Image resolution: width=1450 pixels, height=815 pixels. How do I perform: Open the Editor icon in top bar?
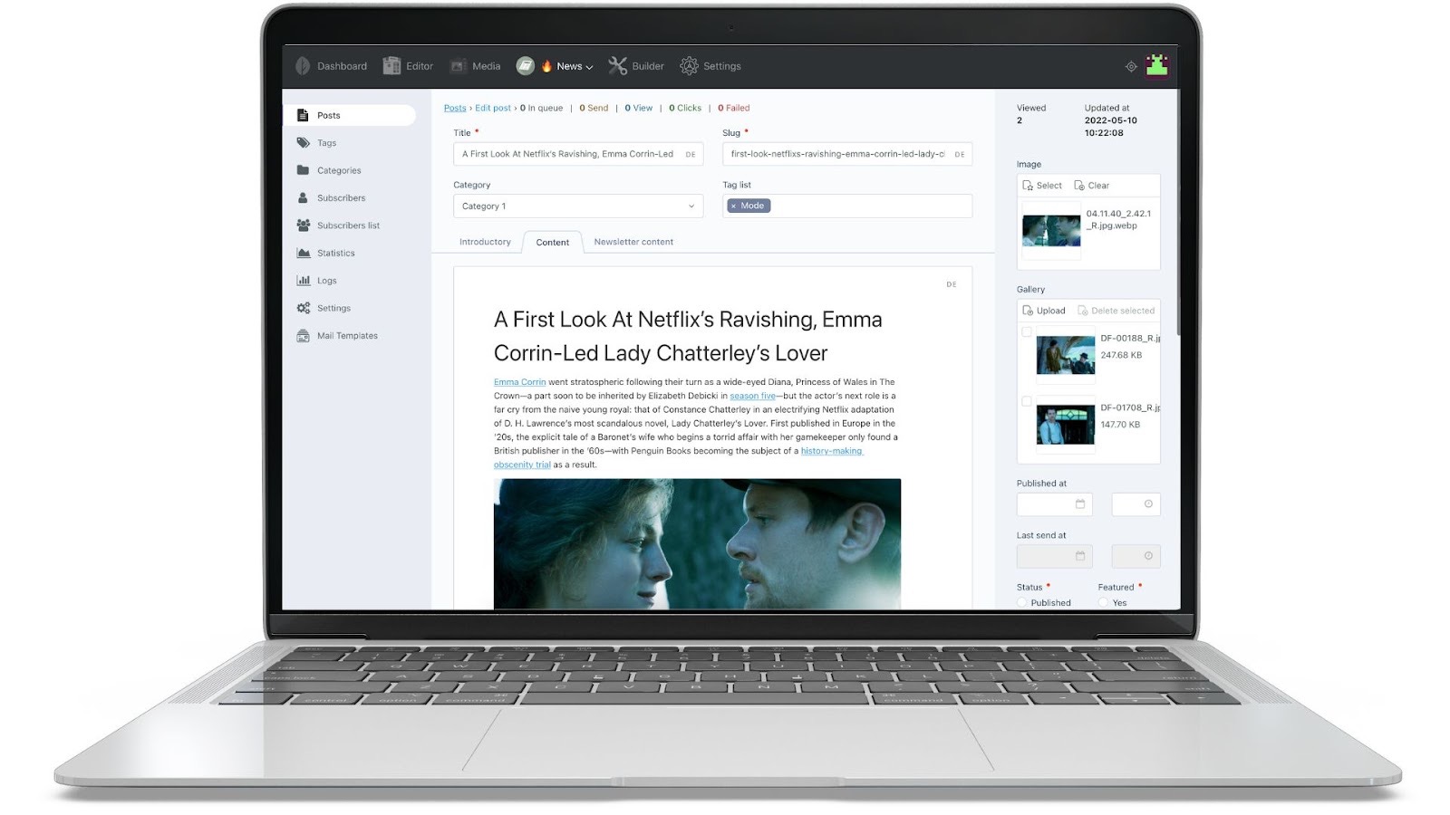391,66
